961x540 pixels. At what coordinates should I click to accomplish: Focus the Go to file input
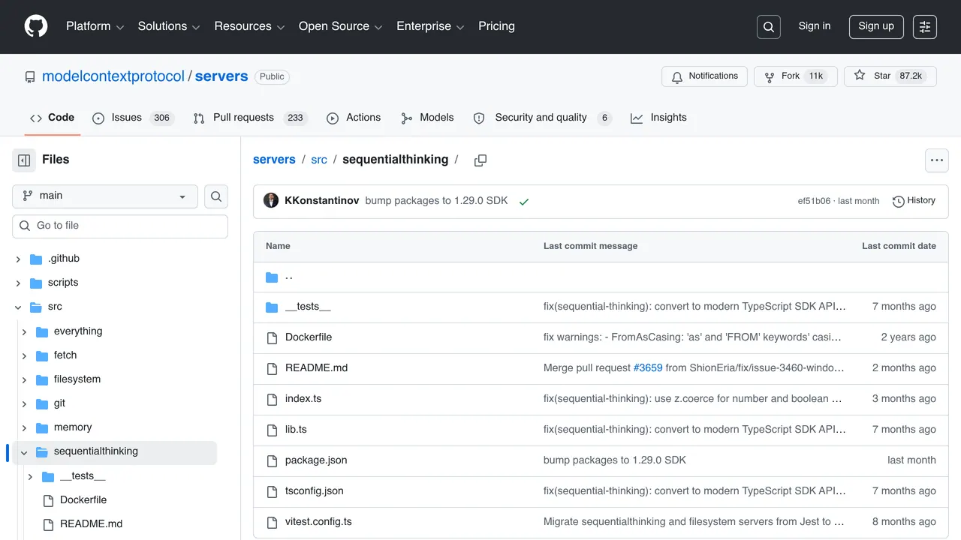(x=120, y=226)
